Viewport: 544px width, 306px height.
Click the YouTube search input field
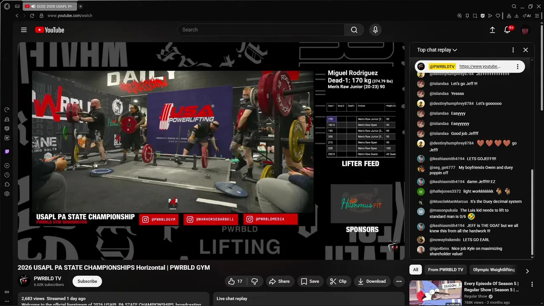click(261, 30)
